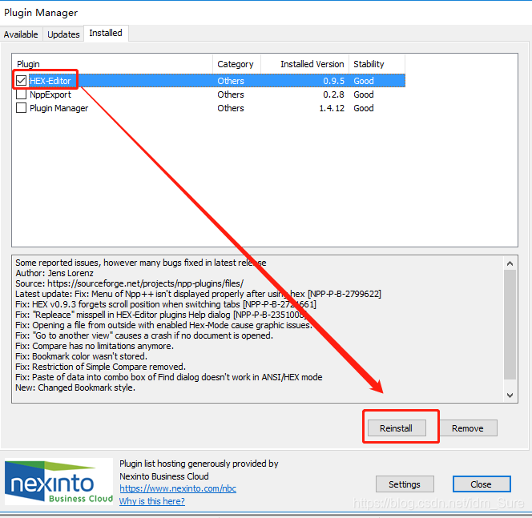Click version 0.9.5 cell
This screenshot has width=532, height=518.
[x=333, y=81]
